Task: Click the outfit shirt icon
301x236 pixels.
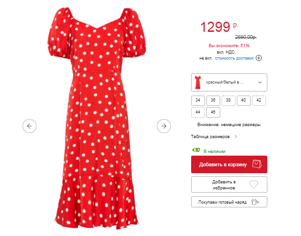Action: (x=255, y=202)
